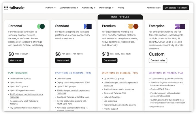This screenshot has width=196, height=114.
Task: Click Get started under Standard plan
Action: [63, 60]
